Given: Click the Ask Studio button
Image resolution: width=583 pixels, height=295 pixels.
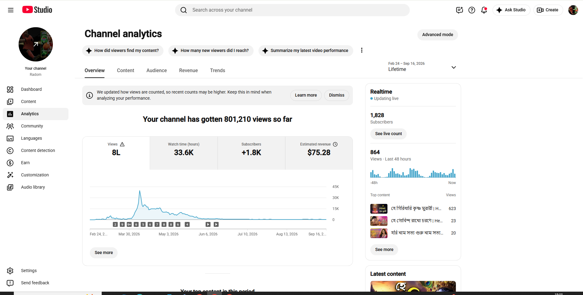Looking at the screenshot, I should (511, 10).
